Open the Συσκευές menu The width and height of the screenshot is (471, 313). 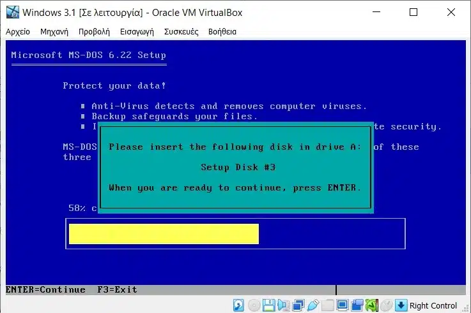(181, 32)
